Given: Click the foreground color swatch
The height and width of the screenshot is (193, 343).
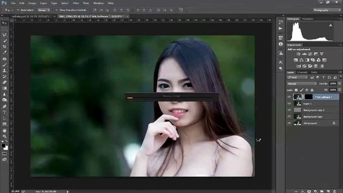Looking at the screenshot, I should tap(3, 145).
